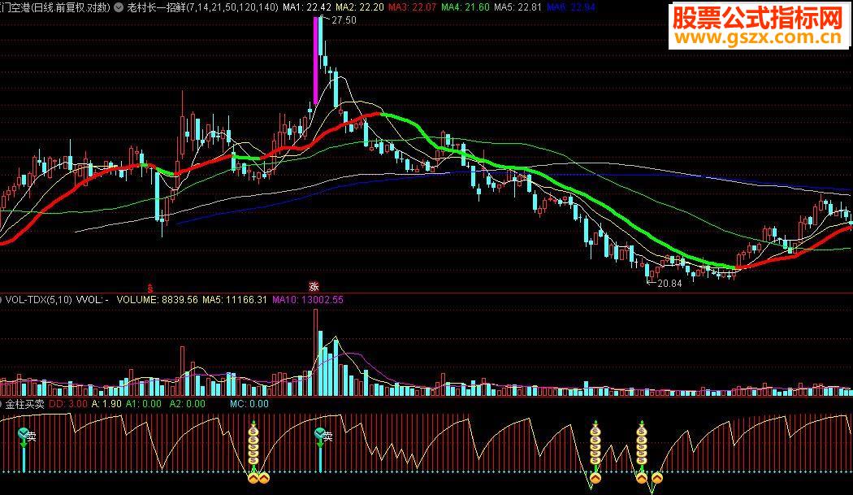
Task: Click the DD: 3.00 value
Action: pos(68,404)
